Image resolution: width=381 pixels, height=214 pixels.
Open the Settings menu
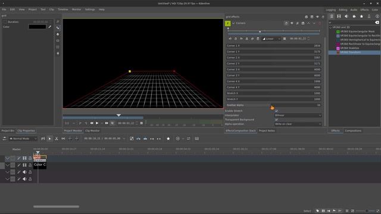pyautogui.click(x=90, y=10)
